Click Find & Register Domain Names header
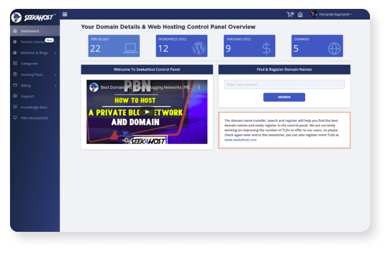Image resolution: width=390 pixels, height=253 pixels. tap(284, 70)
